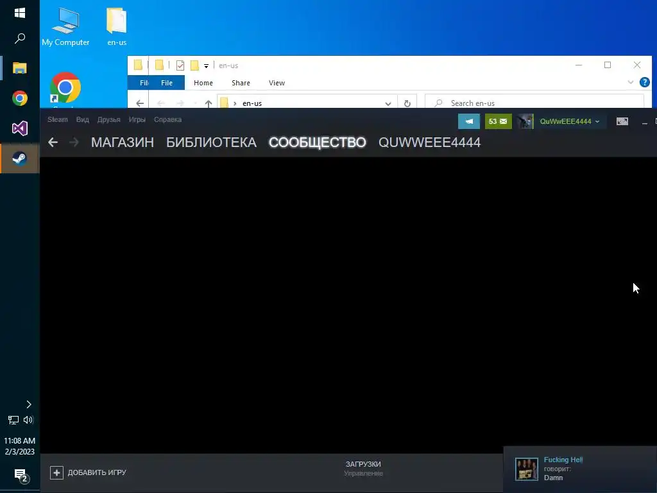Go to СООБЩЕСТВО tab in Steam

(317, 143)
